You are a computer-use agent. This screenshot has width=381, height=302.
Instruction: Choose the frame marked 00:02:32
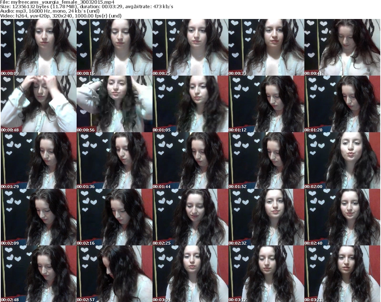[266, 217]
